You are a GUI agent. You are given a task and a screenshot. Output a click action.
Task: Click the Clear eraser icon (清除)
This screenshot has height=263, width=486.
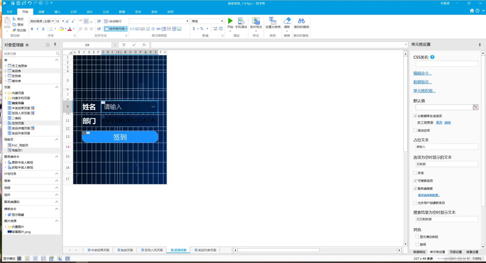click(287, 21)
